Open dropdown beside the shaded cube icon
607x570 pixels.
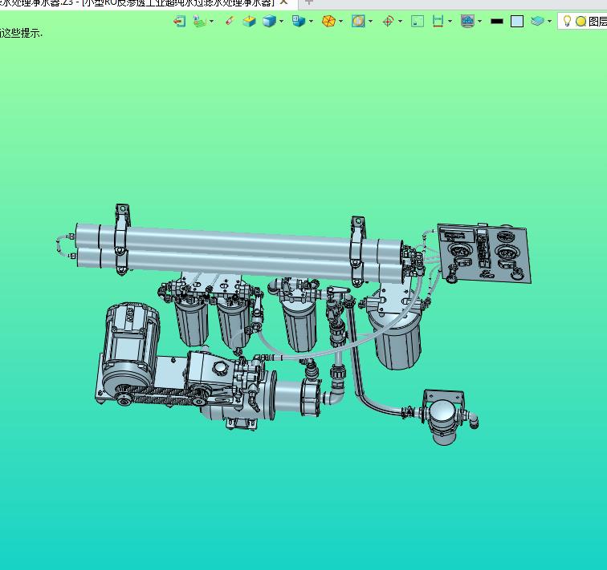(281, 22)
